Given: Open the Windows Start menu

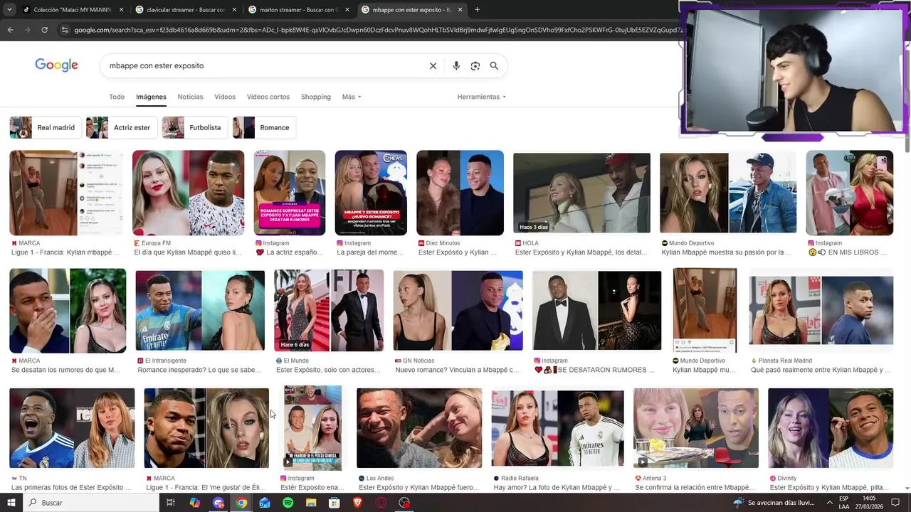Looking at the screenshot, I should [x=11, y=503].
